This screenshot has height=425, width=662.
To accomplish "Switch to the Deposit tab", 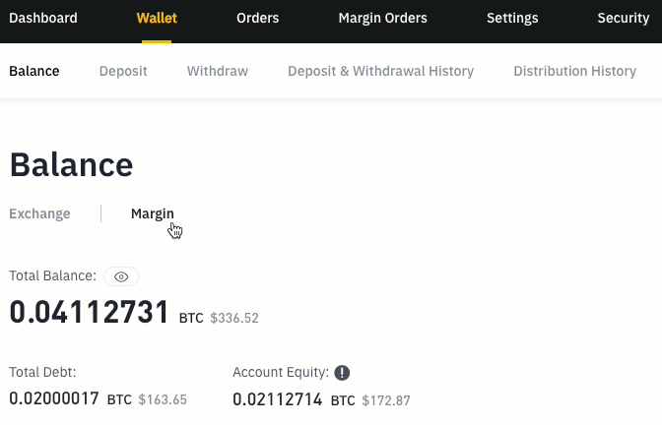I will tap(123, 71).
